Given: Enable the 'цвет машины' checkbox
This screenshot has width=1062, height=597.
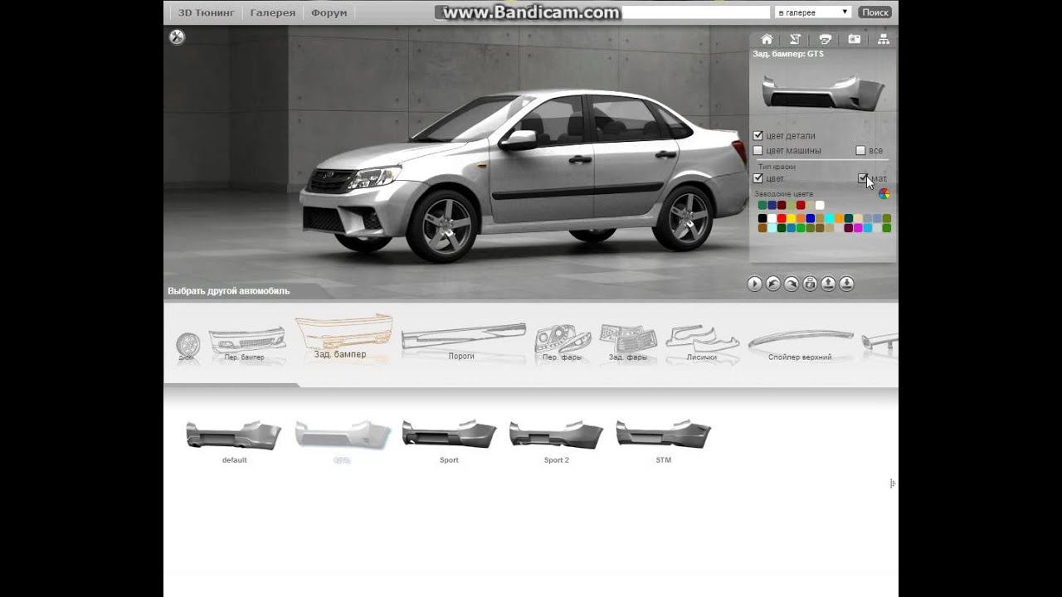Looking at the screenshot, I should [x=758, y=150].
